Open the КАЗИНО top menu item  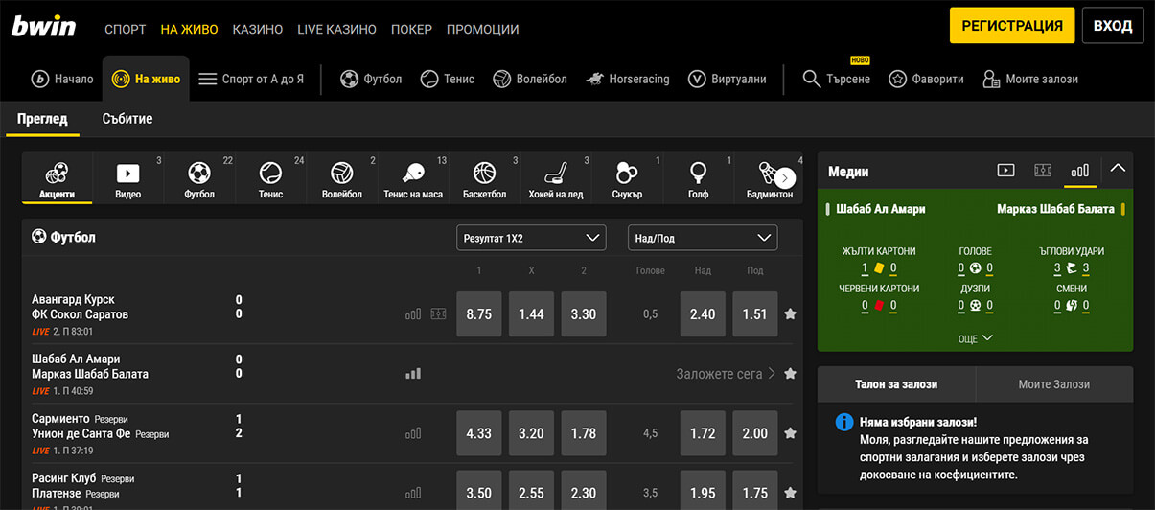pyautogui.click(x=258, y=29)
